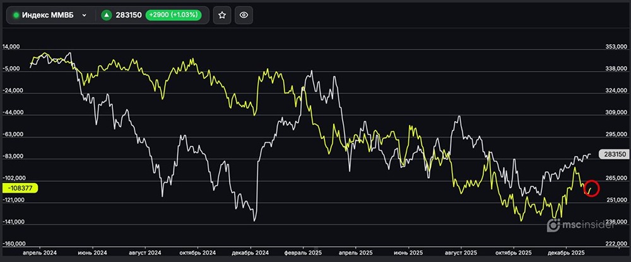631x262 pixels.
Task: Click the green up-triangle trend icon
Action: 107,15
